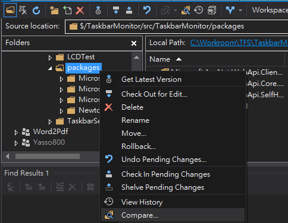
Task: Click Add Items to Folder toolbar icon
Action: [67, 10]
